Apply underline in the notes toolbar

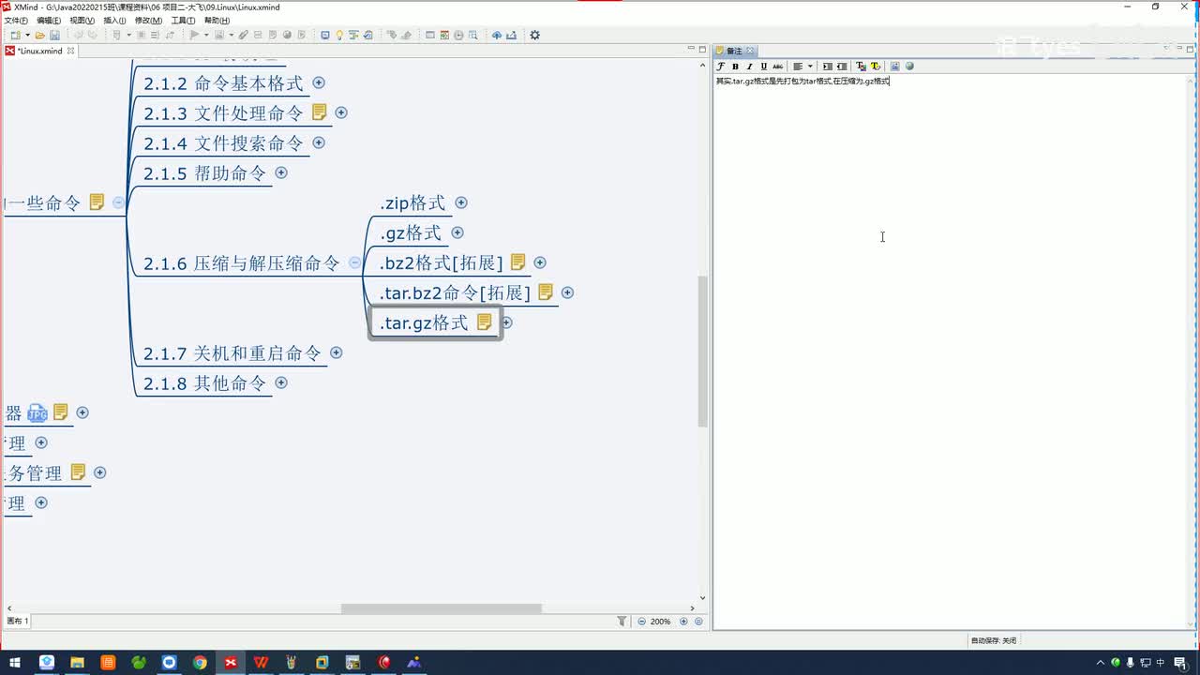[764, 67]
